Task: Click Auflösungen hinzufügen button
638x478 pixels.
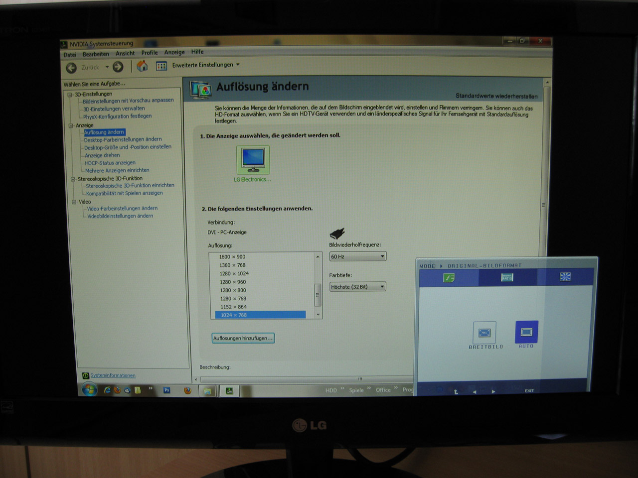Action: (x=243, y=338)
